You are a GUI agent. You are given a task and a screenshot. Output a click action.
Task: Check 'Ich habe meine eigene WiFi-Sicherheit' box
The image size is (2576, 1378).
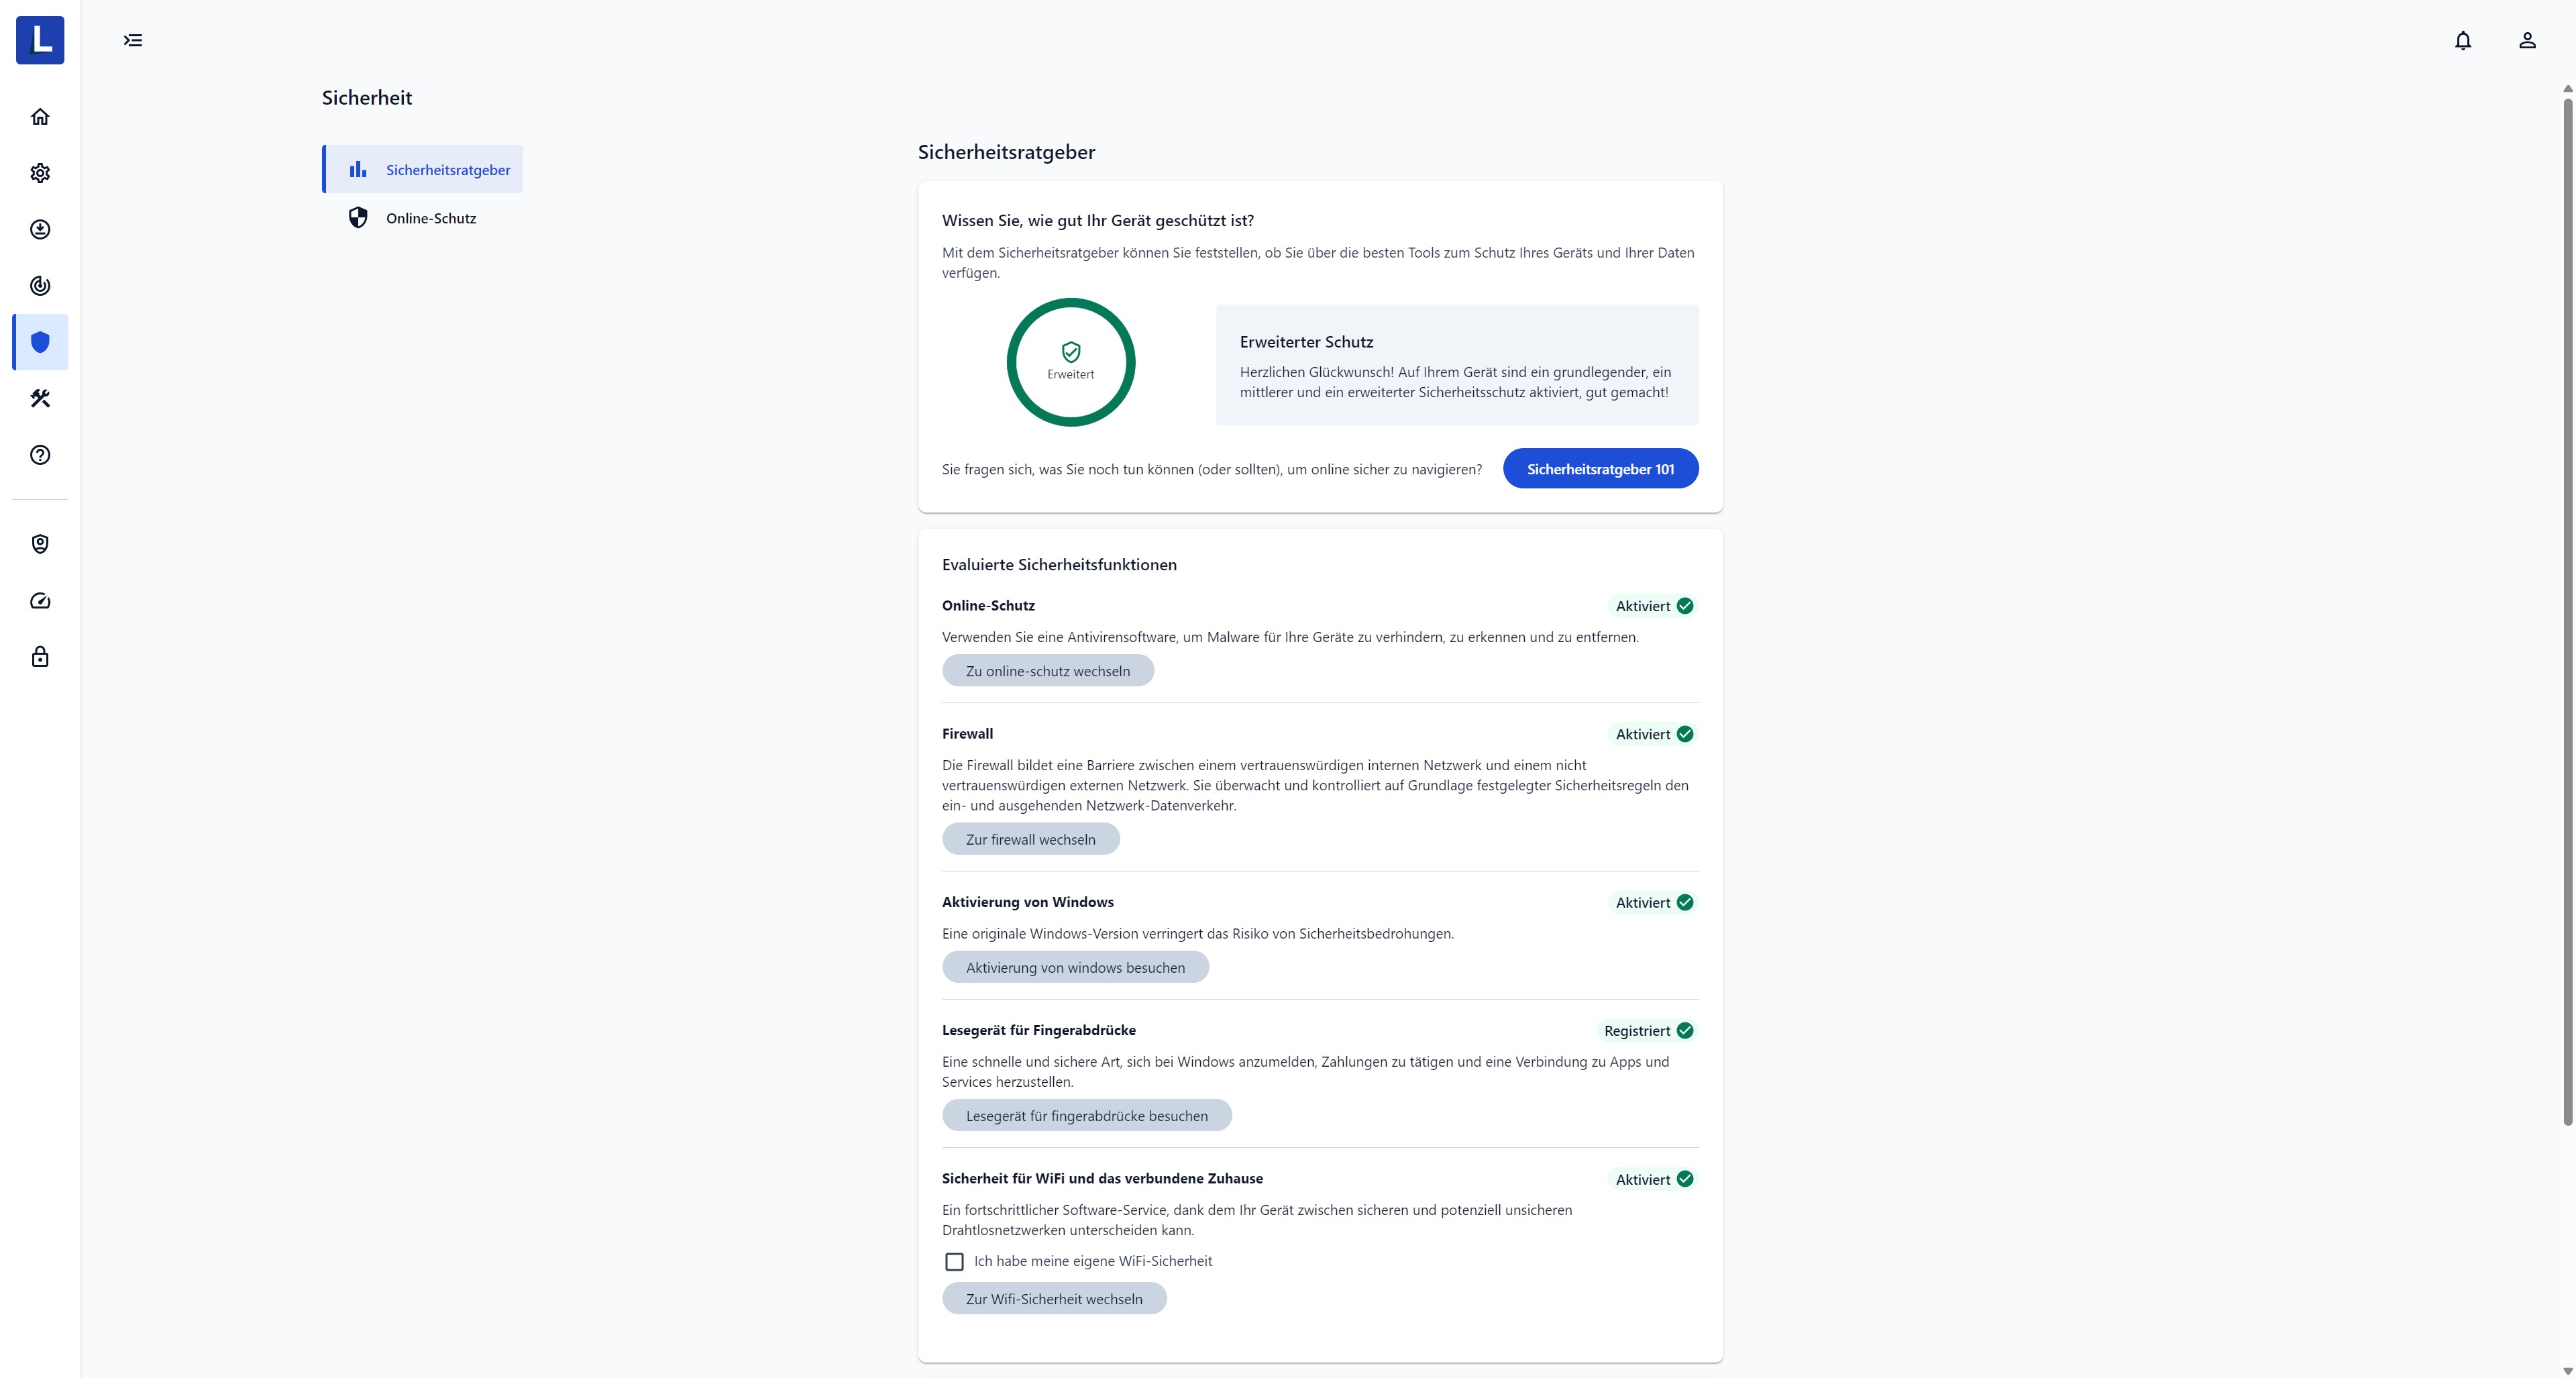click(x=954, y=1262)
